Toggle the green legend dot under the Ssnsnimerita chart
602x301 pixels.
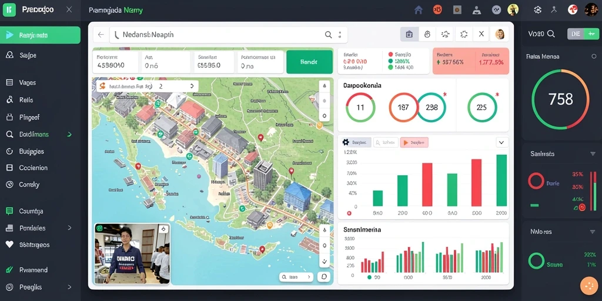pyautogui.click(x=369, y=277)
